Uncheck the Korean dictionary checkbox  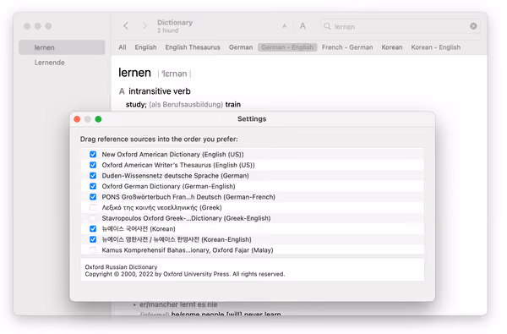pyautogui.click(x=93, y=229)
